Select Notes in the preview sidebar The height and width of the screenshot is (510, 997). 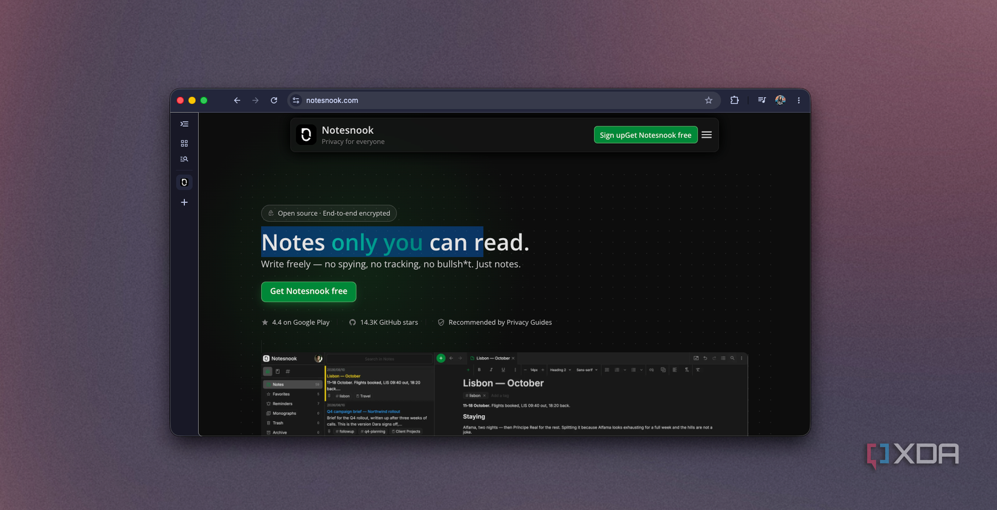point(292,384)
